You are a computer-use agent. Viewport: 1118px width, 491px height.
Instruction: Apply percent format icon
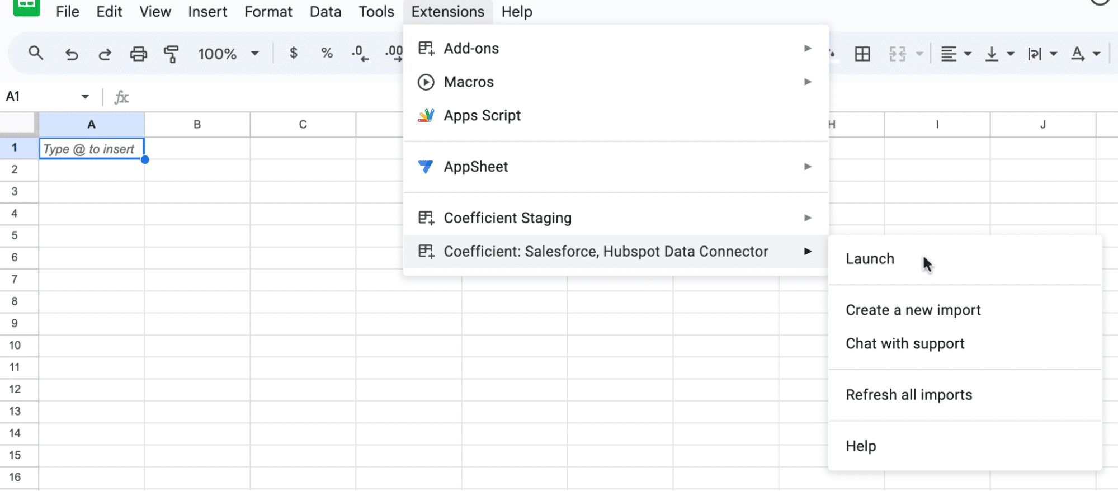(x=327, y=54)
